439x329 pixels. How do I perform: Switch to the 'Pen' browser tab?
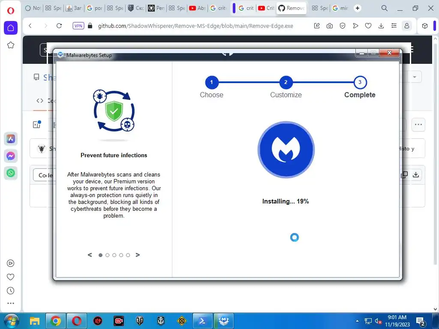pos(156,8)
